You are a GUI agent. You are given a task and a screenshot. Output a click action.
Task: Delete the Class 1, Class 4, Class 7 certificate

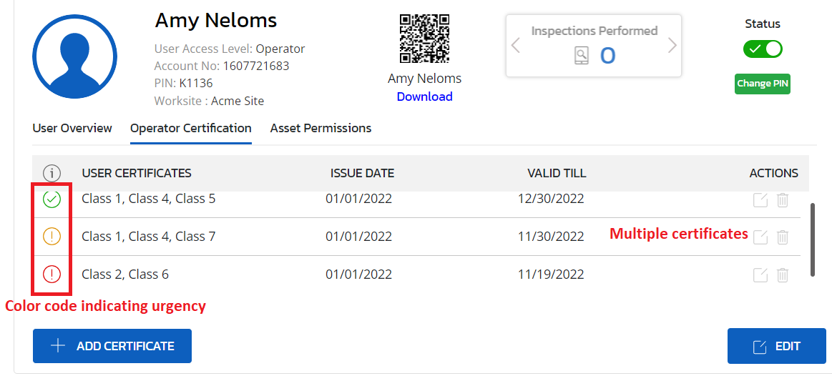783,237
